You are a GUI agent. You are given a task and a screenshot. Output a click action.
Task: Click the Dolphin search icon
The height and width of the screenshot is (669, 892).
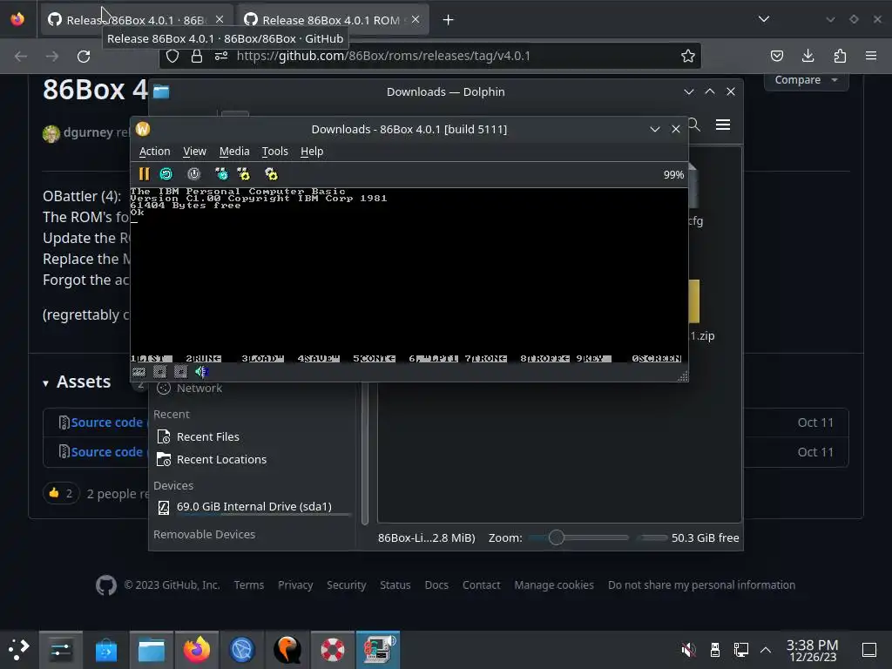694,125
